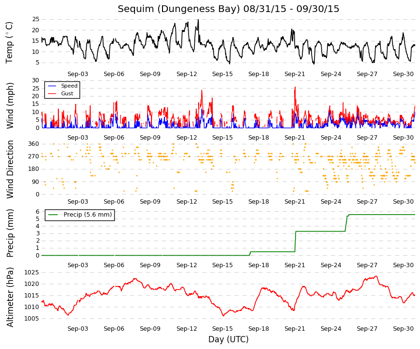420x349 pixels.
Task: Click the Temp (°C) axis label
Action: pos(9,42)
